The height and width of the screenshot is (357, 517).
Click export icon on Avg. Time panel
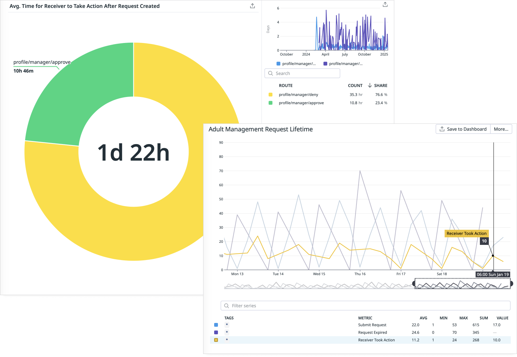click(x=252, y=6)
